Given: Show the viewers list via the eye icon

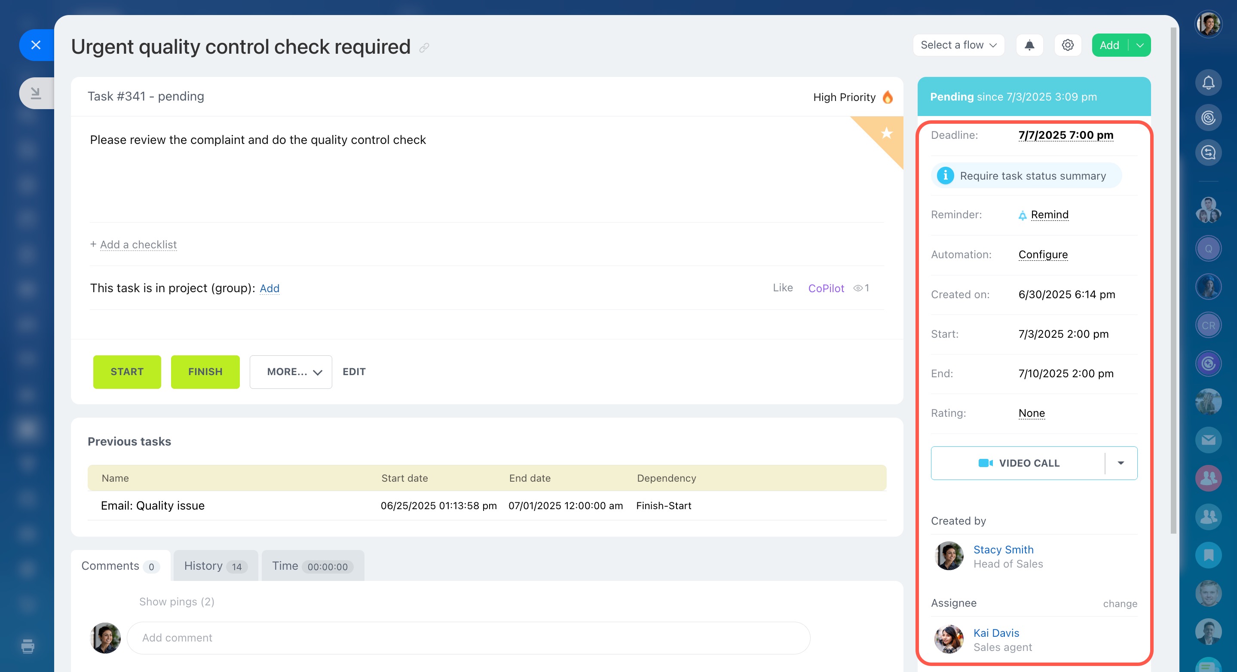Looking at the screenshot, I should (857, 288).
